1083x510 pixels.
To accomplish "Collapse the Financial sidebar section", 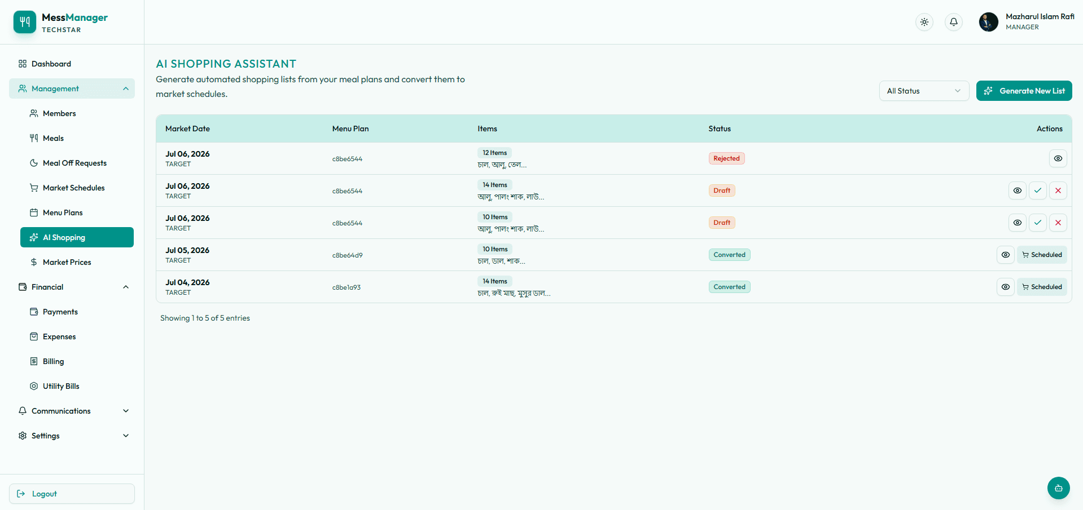I will tap(72, 287).
